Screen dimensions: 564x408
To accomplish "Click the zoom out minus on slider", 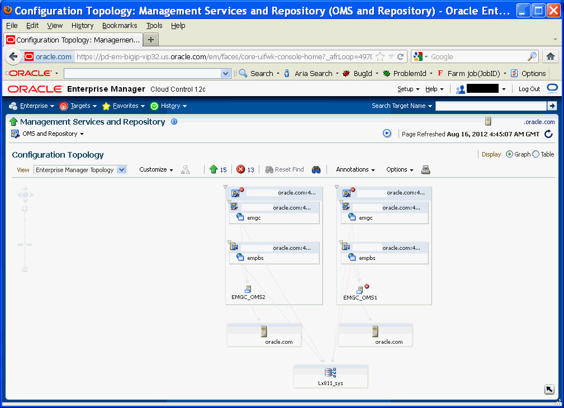I will (25, 269).
